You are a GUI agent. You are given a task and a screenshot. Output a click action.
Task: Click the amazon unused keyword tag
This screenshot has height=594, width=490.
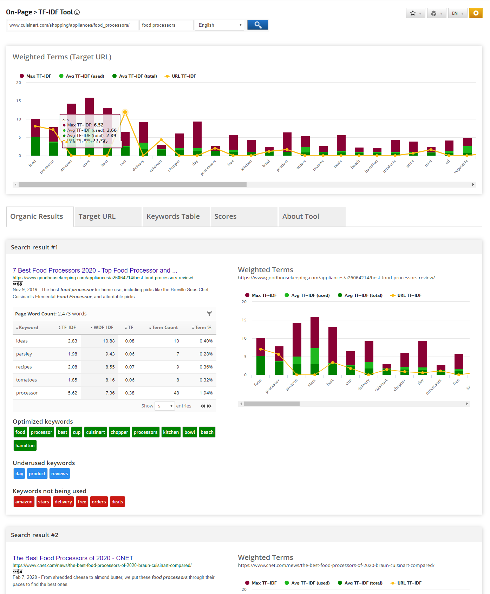tap(24, 502)
